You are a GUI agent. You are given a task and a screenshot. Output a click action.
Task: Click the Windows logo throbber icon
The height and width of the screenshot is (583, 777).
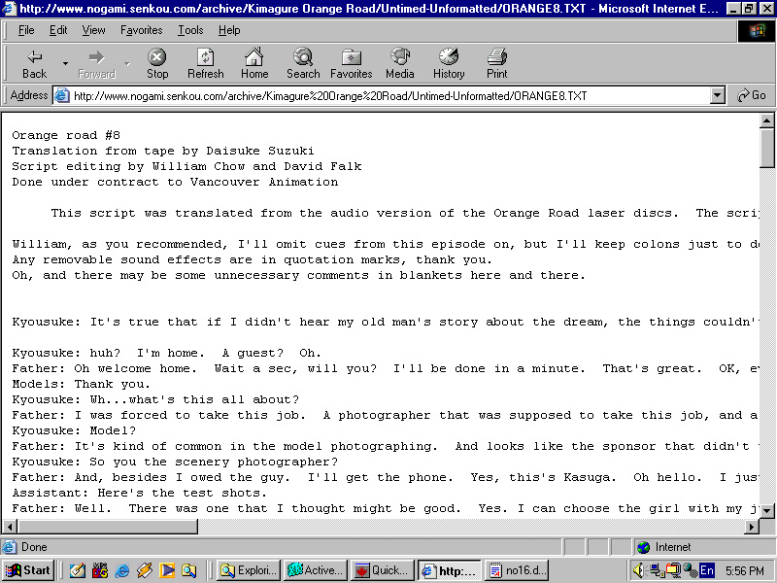click(757, 31)
